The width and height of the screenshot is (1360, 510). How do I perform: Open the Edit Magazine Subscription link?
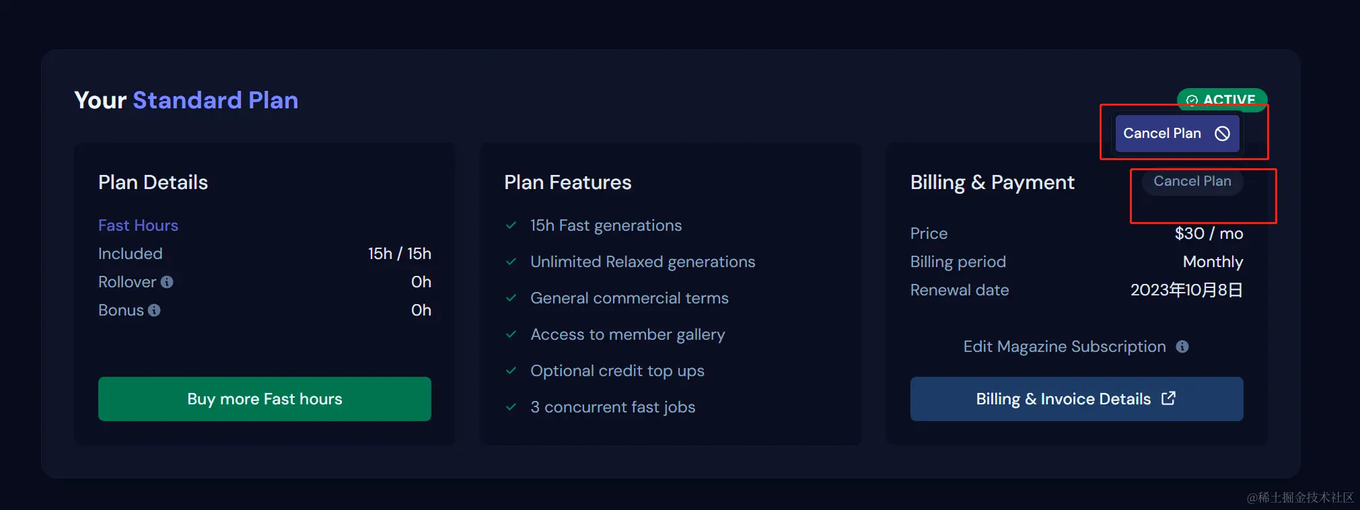coord(1064,347)
